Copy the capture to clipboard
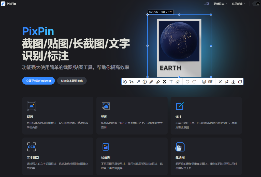The image size is (261, 177). click(240, 82)
